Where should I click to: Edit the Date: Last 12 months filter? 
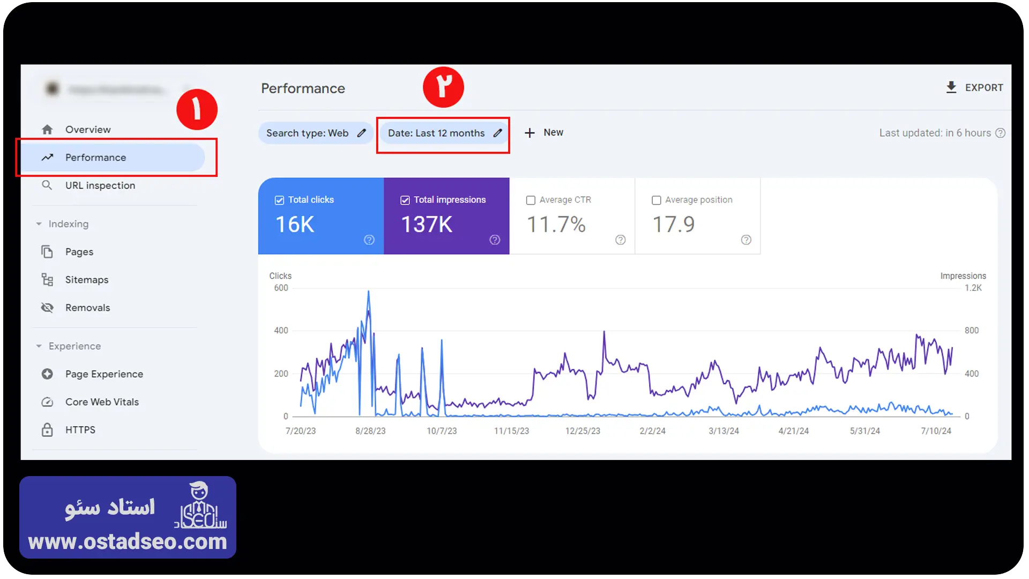point(444,133)
